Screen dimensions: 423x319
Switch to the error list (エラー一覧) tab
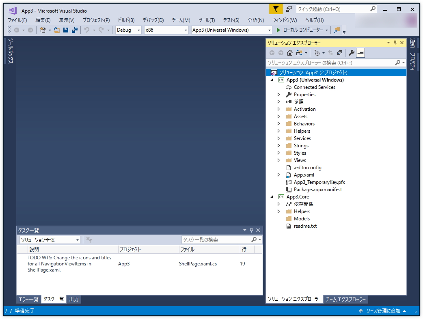point(28,299)
